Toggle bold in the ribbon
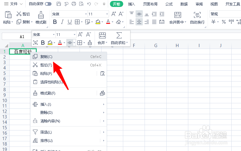The height and width of the screenshot is (151, 241). coord(55,22)
